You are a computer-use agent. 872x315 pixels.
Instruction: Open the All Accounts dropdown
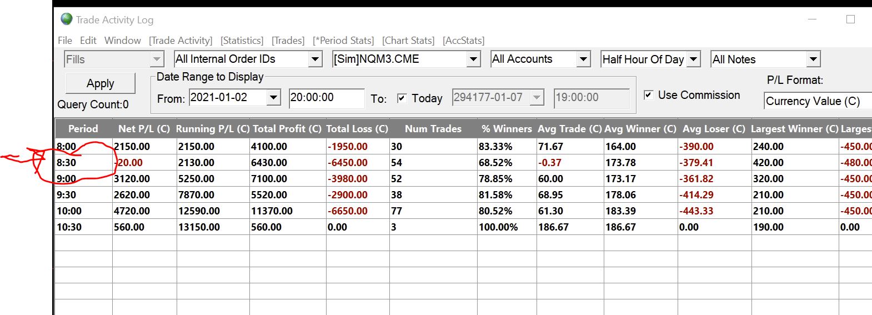(x=583, y=59)
